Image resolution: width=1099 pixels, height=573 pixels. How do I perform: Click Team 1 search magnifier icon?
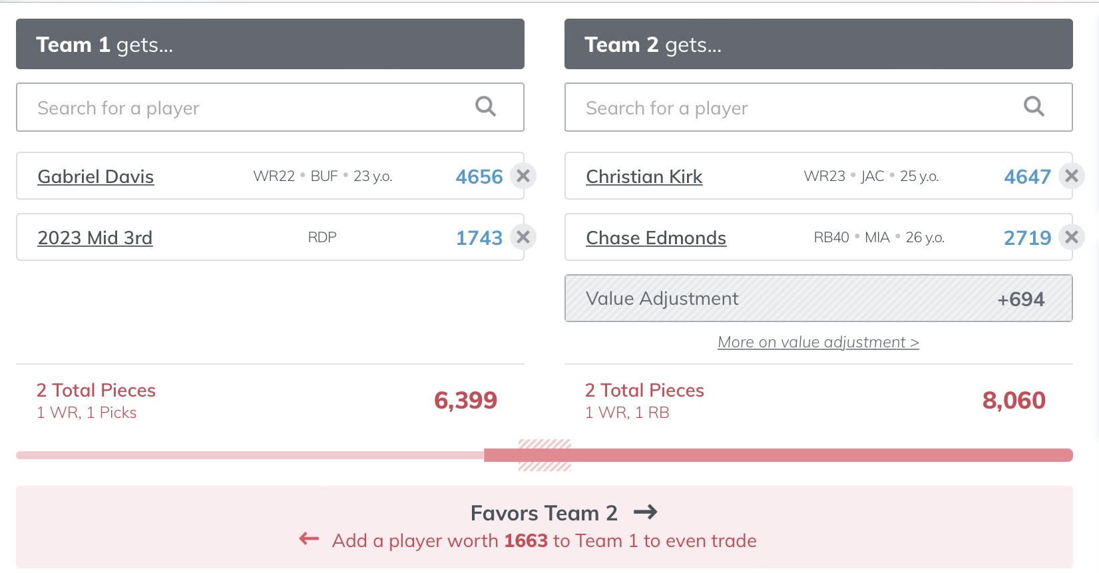click(485, 106)
